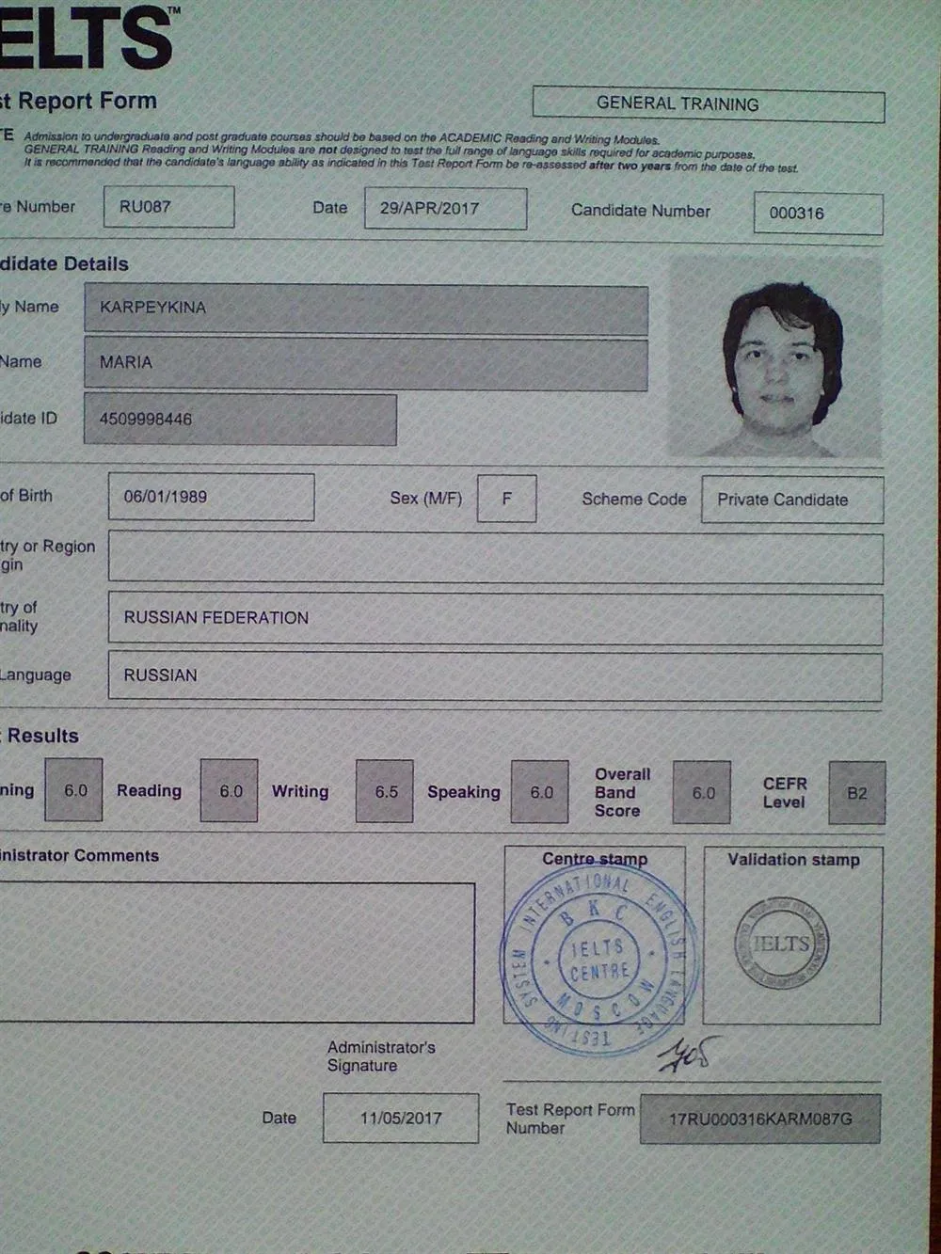Viewport: 941px width, 1254px height.
Task: Select centre number RU087
Action: coord(168,207)
